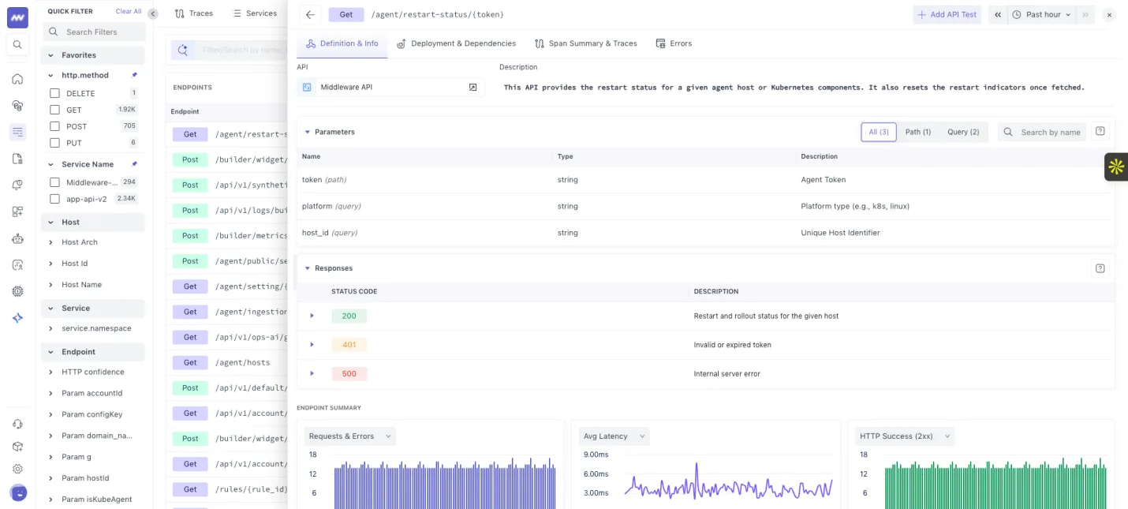This screenshot has height=509, width=1128.
Task: Open the Responses help icon
Action: click(1100, 268)
